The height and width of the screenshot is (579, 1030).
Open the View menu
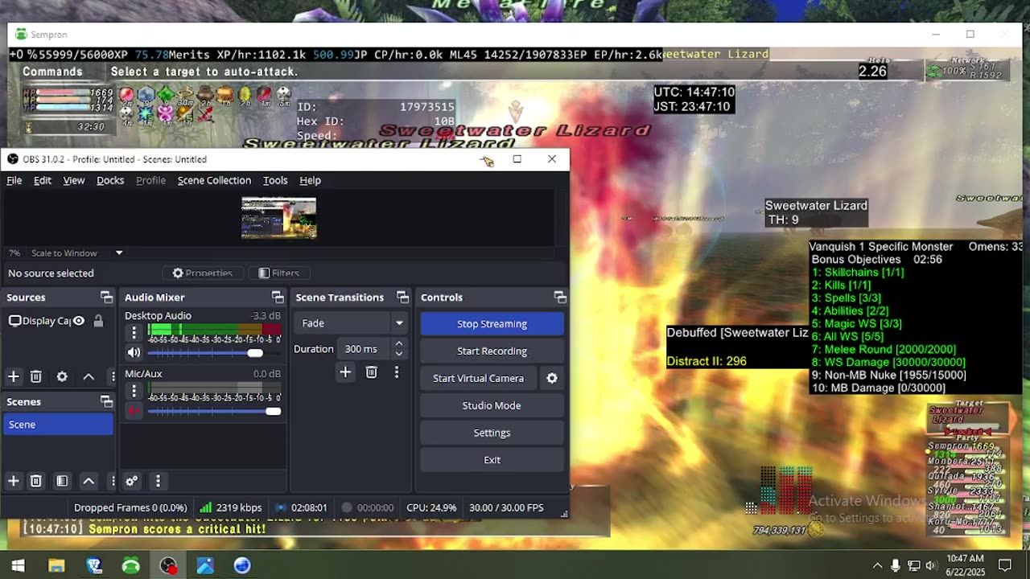74,180
